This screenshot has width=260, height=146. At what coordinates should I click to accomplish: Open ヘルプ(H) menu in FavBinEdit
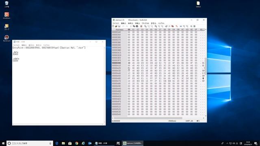point(161,24)
